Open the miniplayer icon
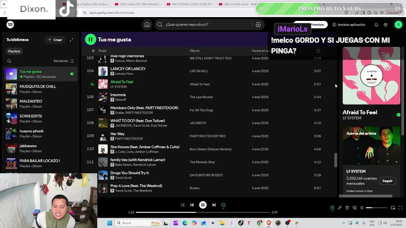 [393, 208]
